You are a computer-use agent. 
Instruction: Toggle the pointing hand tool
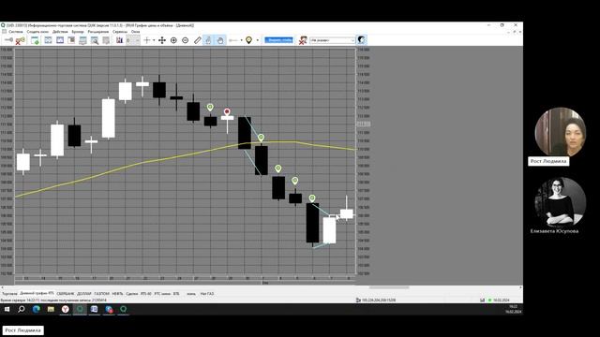208,40
